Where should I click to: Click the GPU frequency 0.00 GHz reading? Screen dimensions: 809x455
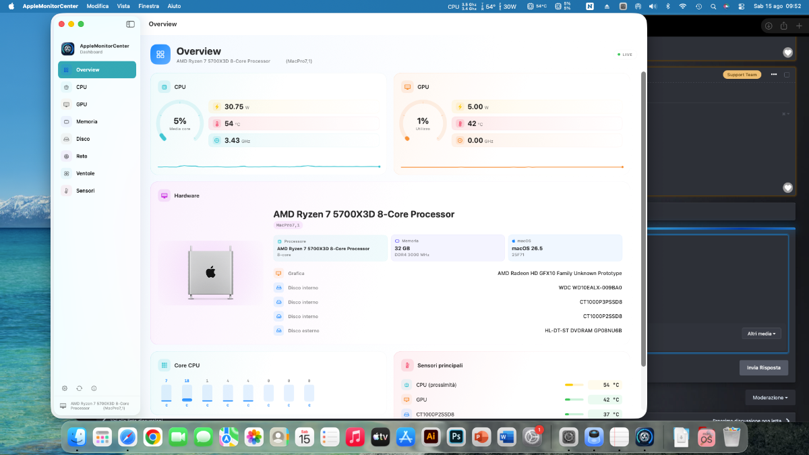[x=537, y=140]
